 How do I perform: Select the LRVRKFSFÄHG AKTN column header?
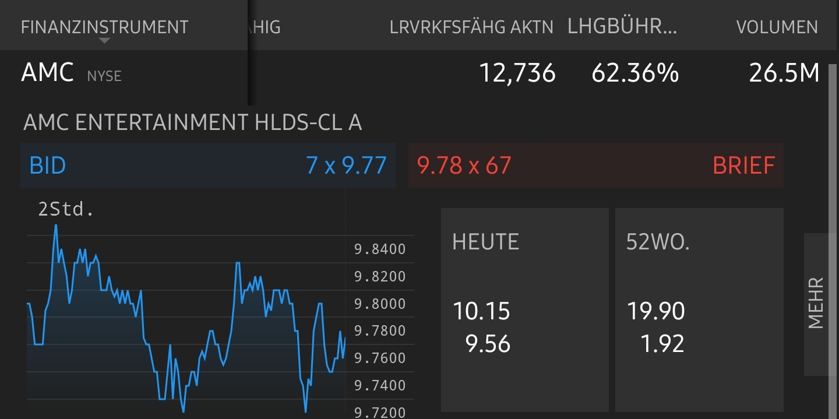tap(472, 27)
